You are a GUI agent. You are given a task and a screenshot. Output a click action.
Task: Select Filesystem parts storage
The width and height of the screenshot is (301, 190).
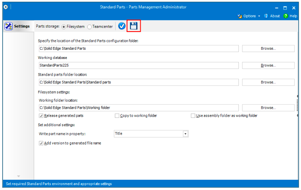64,27
